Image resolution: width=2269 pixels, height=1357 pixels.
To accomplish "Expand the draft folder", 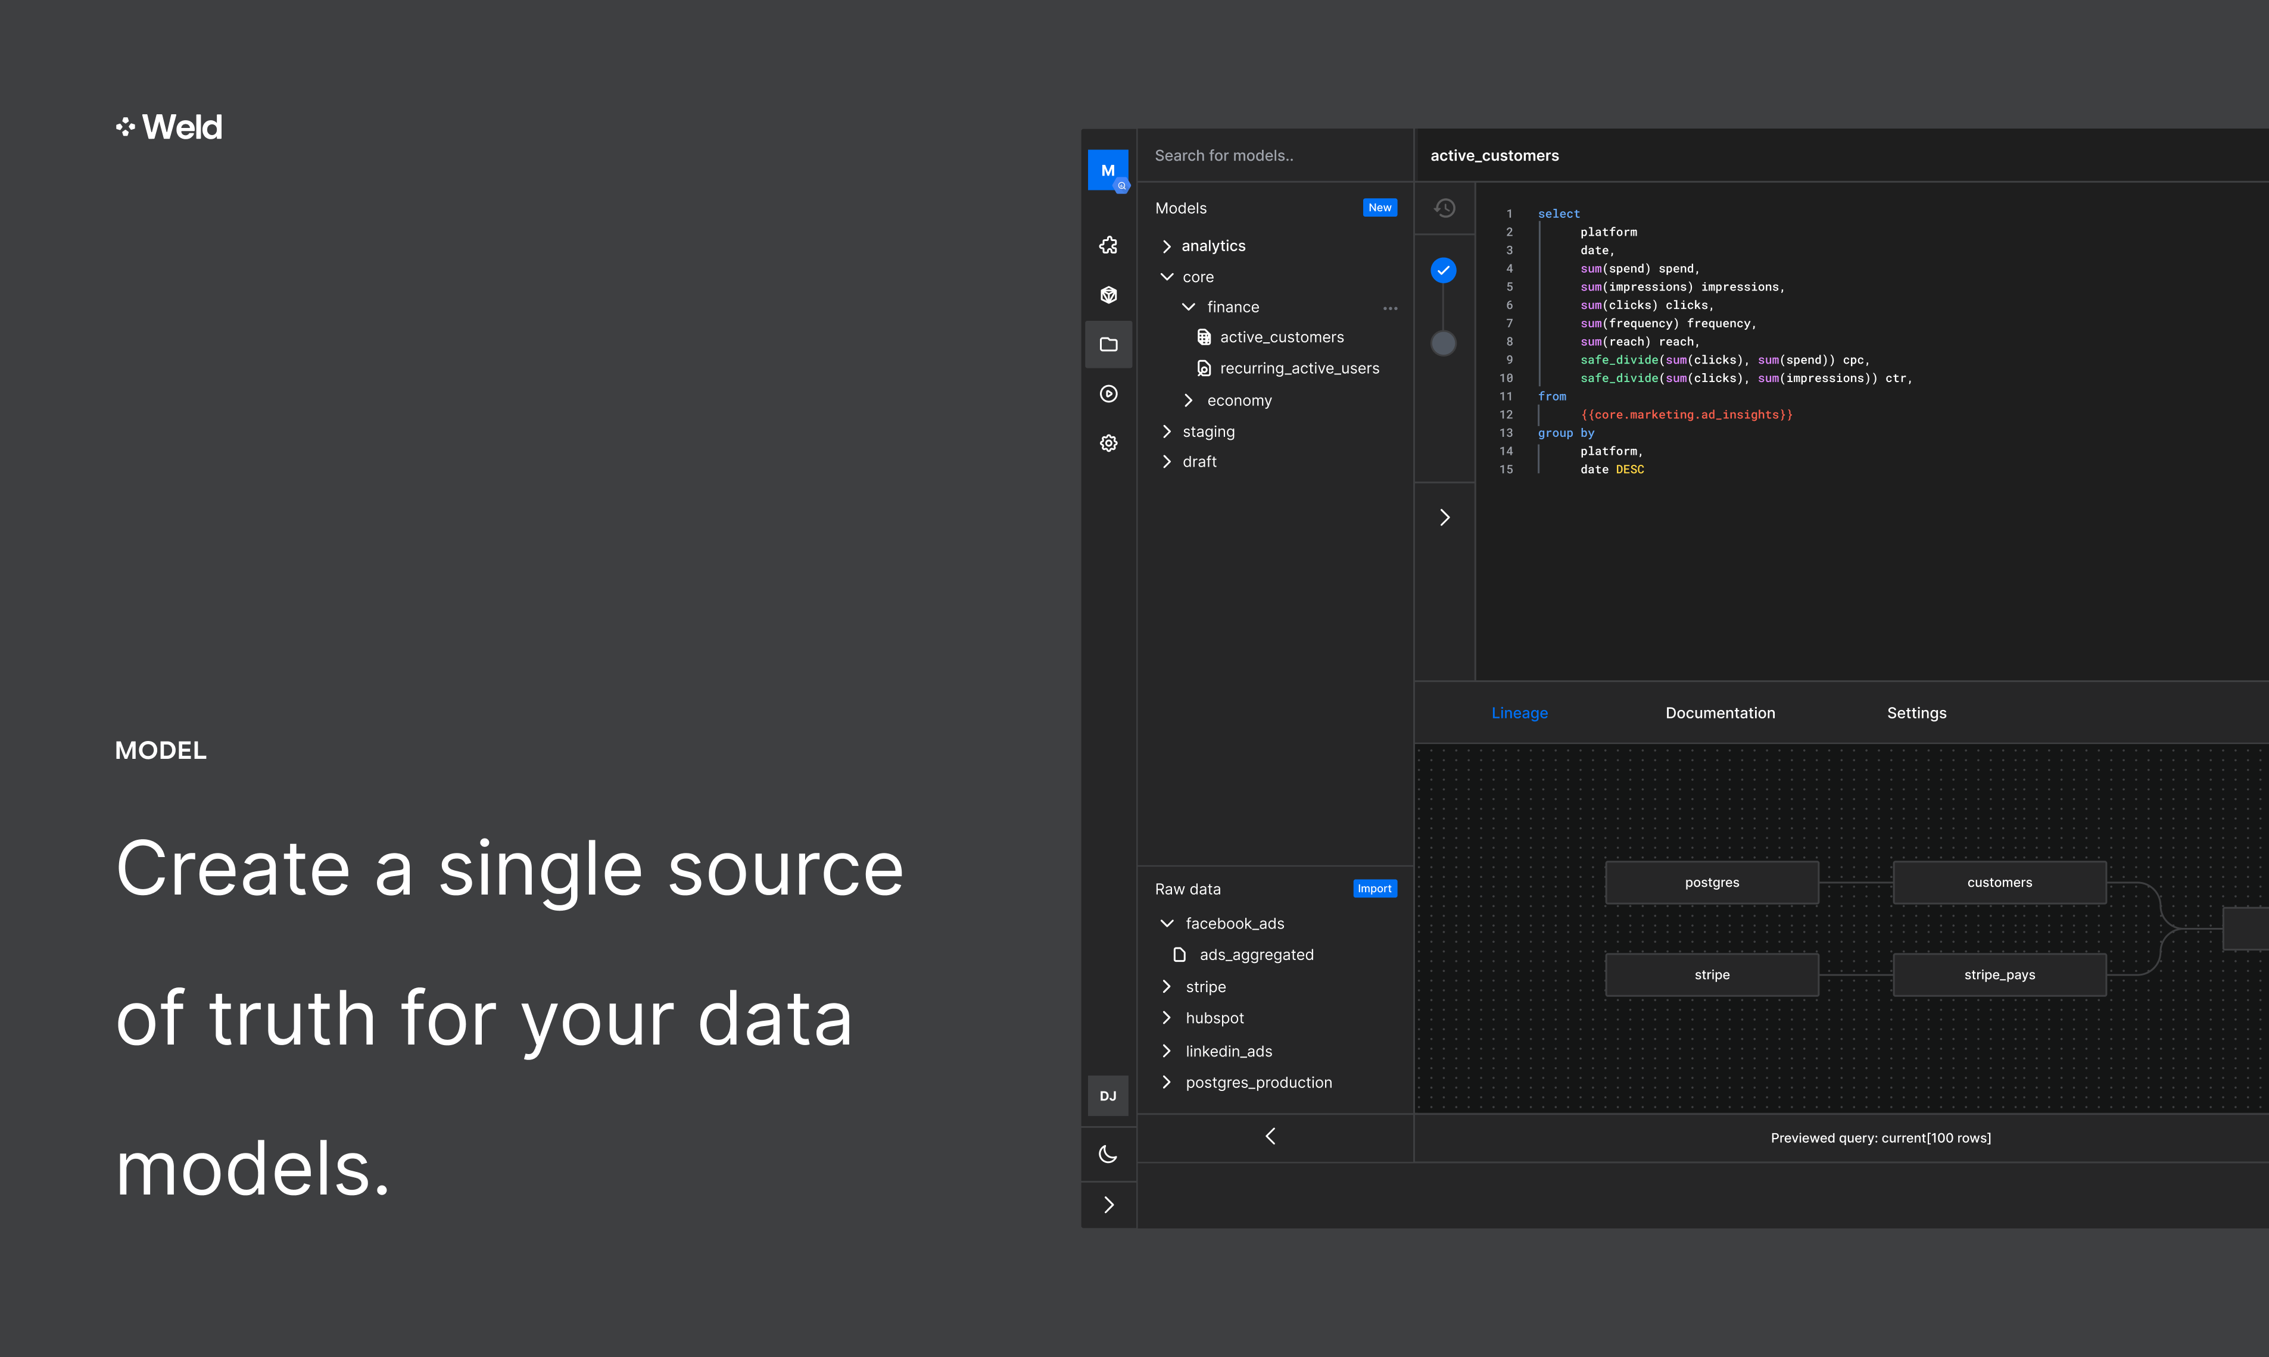I will point(1167,462).
